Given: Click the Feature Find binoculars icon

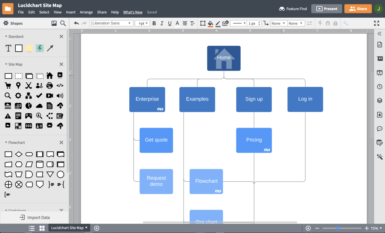Looking at the screenshot, I should [282, 9].
